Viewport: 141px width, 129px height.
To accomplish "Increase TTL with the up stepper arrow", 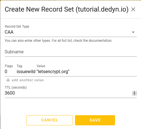I will pos(135,92).
